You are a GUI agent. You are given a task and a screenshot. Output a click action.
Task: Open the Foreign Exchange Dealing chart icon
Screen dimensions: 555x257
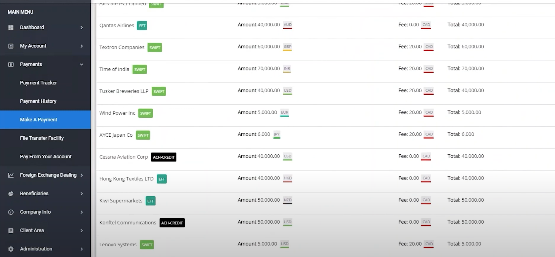click(11, 175)
